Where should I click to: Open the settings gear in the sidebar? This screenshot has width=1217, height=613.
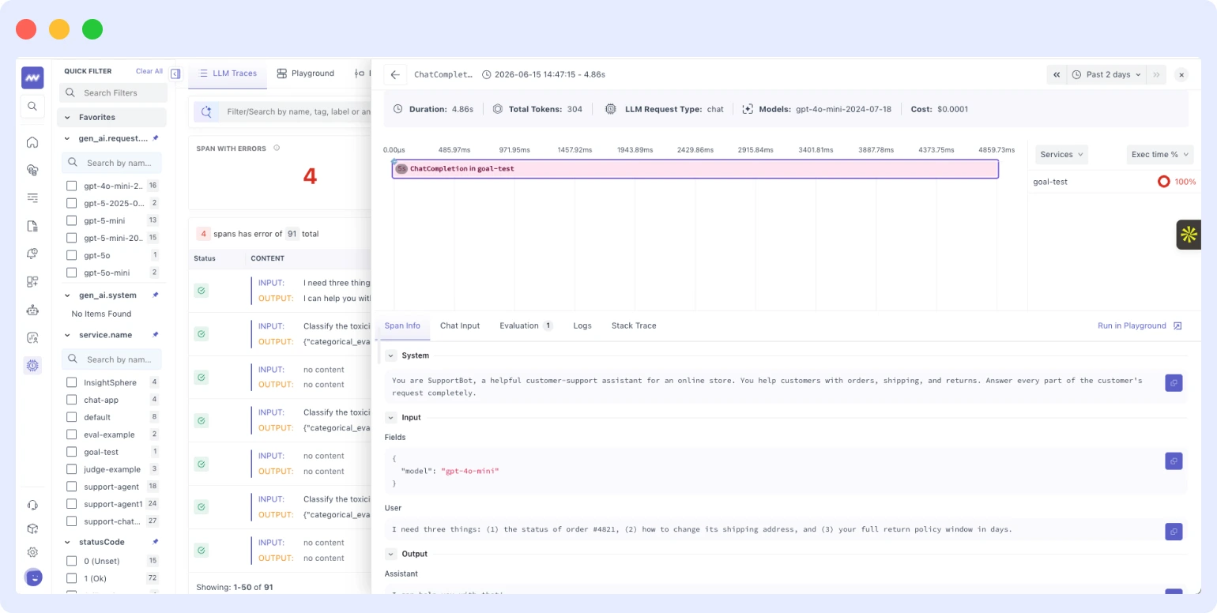tap(32, 552)
